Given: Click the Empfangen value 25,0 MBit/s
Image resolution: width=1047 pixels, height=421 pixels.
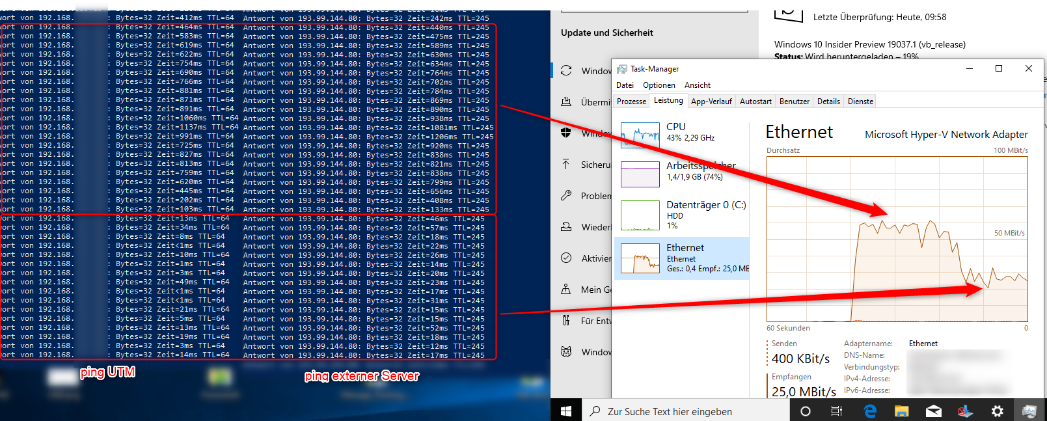Looking at the screenshot, I should (804, 392).
